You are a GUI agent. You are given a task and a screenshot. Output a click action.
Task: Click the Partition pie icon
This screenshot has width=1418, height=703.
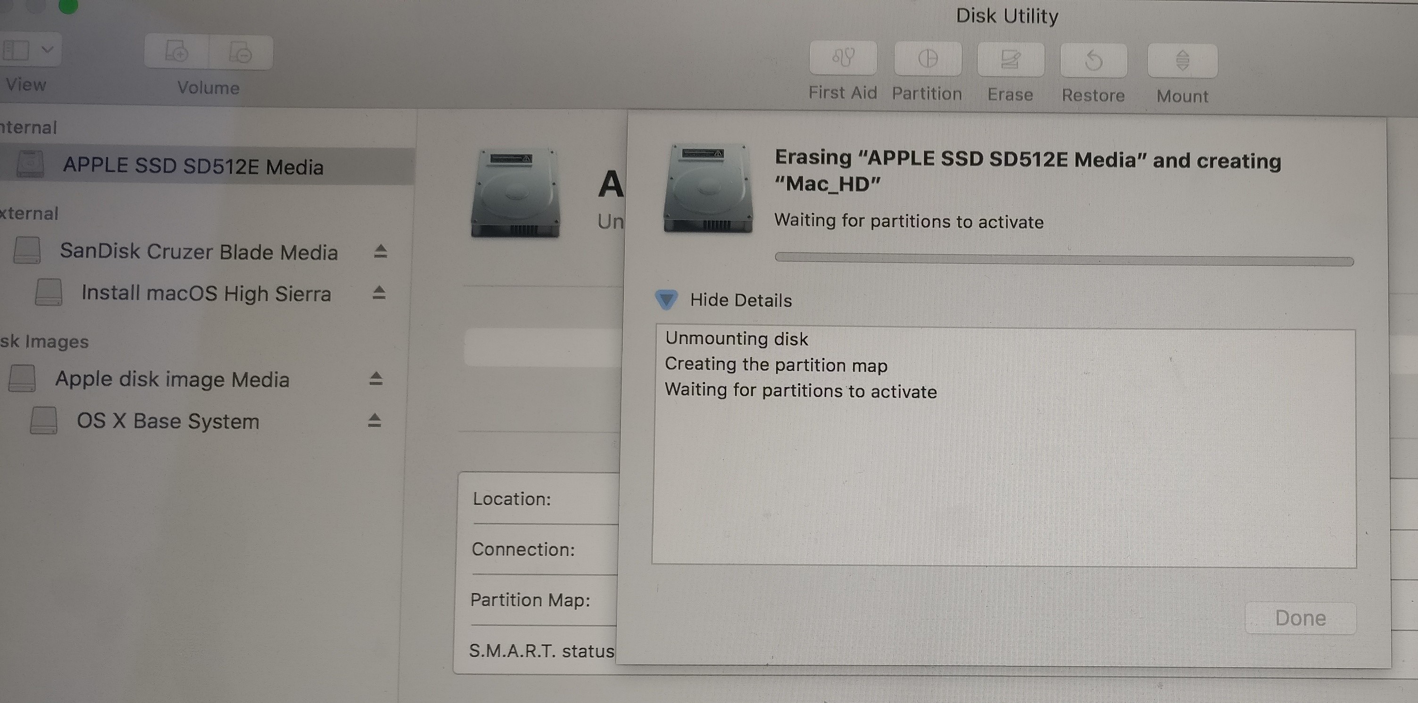click(x=928, y=58)
